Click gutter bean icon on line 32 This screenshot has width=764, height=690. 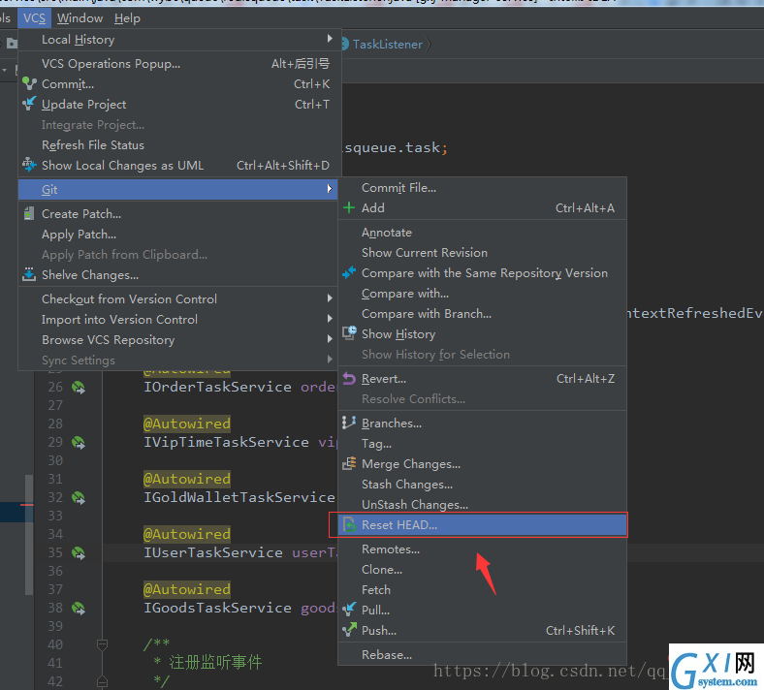[x=79, y=498]
